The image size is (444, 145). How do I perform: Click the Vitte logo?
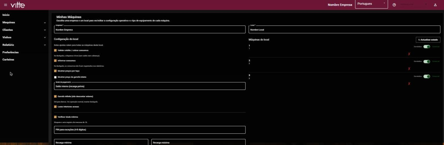(x=18, y=5)
